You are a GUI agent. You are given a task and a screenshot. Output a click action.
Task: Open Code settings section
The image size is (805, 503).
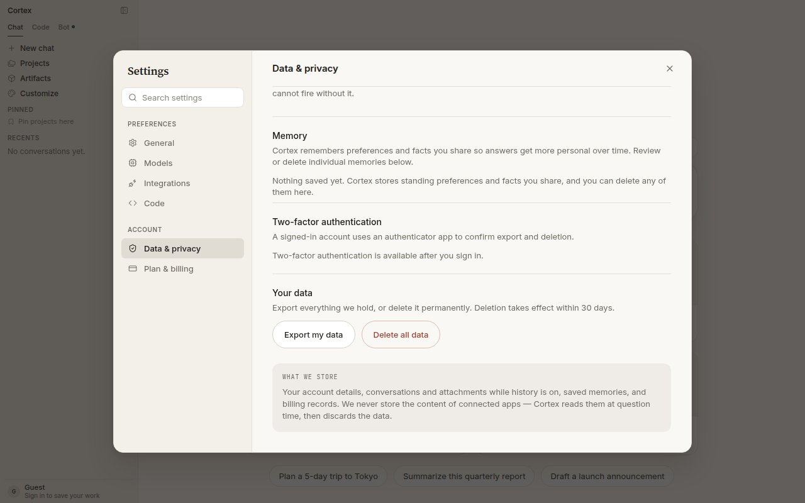tap(182, 203)
